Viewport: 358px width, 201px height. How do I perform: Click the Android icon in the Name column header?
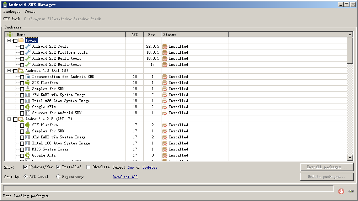[10, 35]
